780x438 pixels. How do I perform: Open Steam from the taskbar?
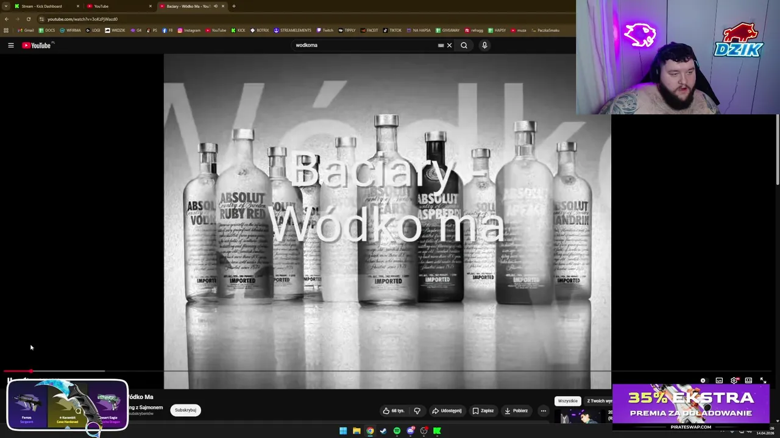(383, 431)
